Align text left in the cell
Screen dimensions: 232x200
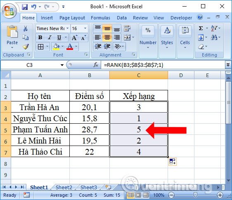click(x=98, y=38)
